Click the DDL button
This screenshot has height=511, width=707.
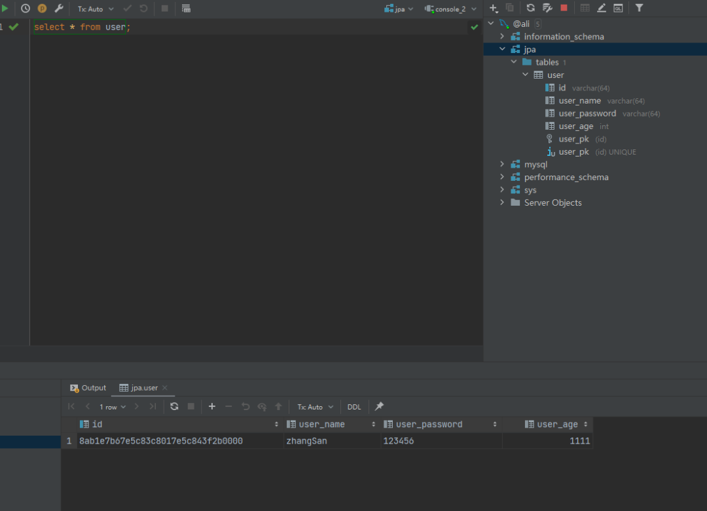click(354, 407)
